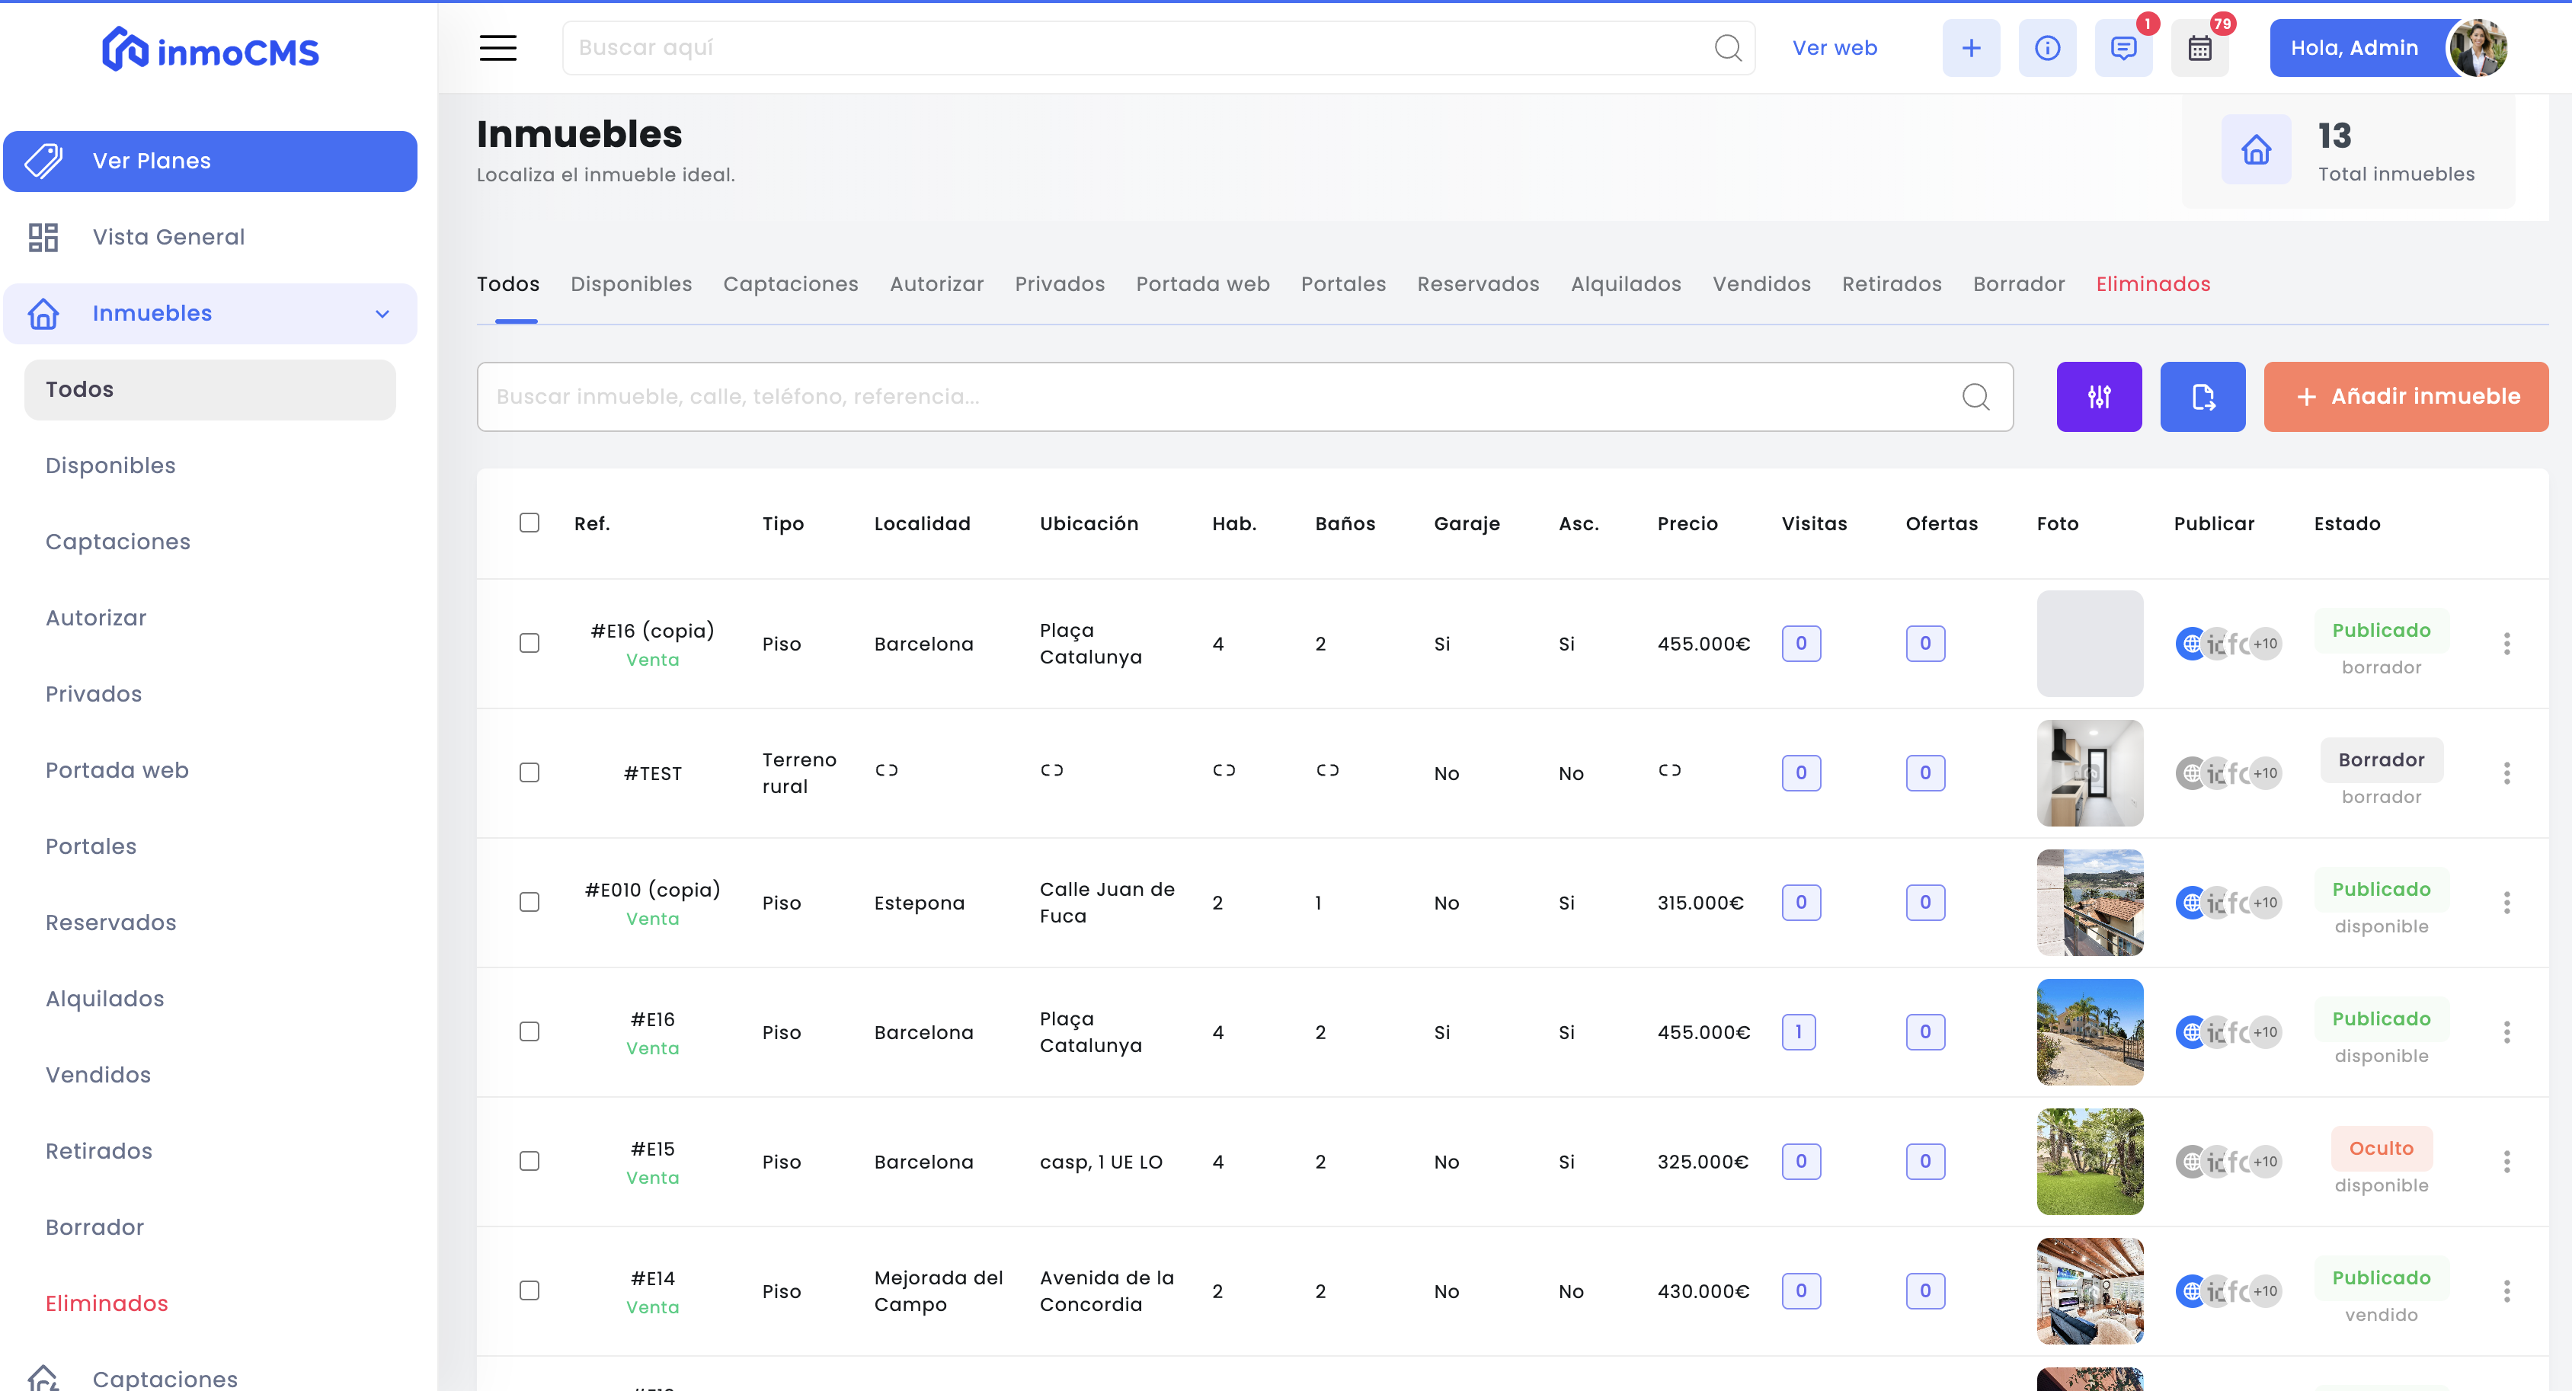
Task: Click offers count badge for #E010 (copia)
Action: (x=1925, y=903)
